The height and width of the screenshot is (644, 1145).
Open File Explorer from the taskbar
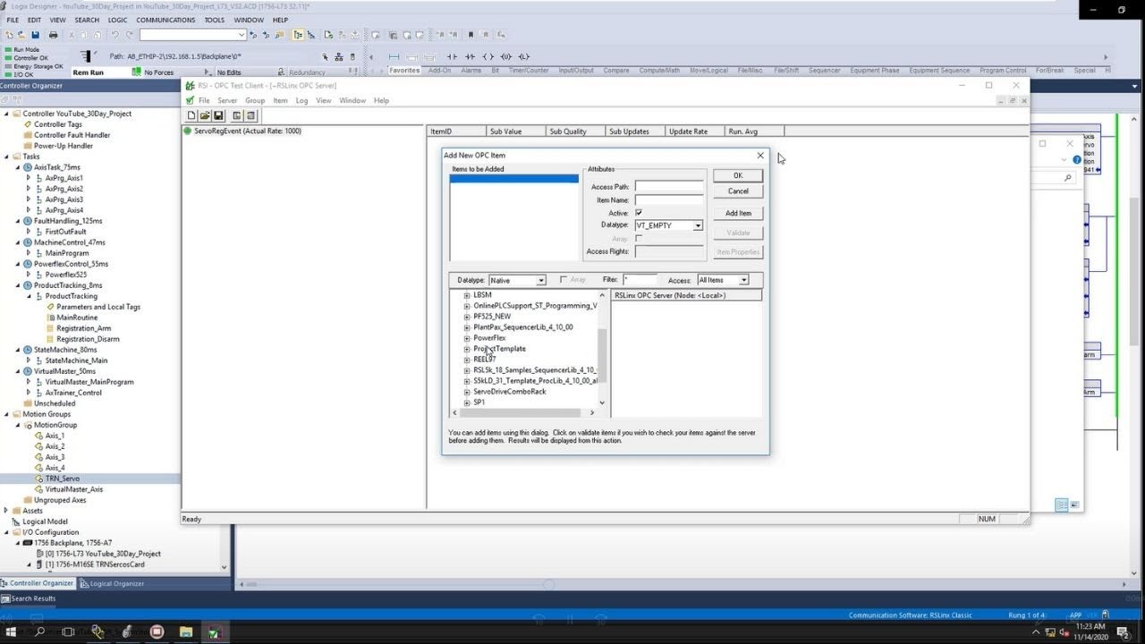pos(186,631)
